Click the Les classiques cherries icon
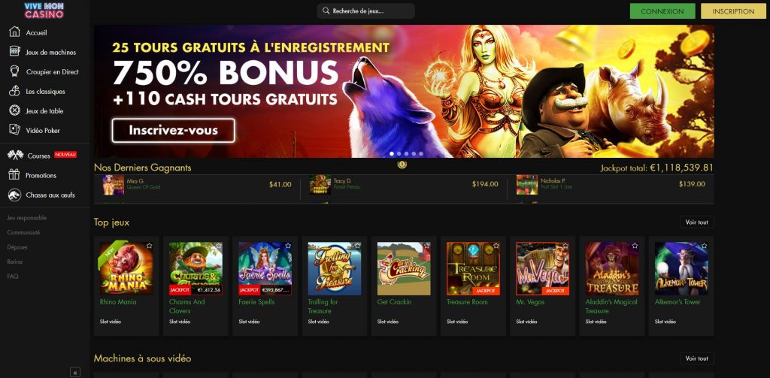Screen dimensions: 770x378 coord(15,91)
